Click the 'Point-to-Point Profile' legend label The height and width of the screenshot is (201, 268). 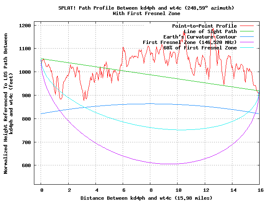pos(204,26)
